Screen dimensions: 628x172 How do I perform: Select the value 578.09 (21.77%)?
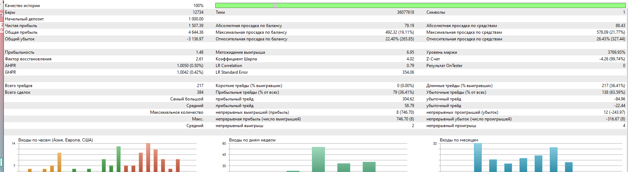coord(611,32)
